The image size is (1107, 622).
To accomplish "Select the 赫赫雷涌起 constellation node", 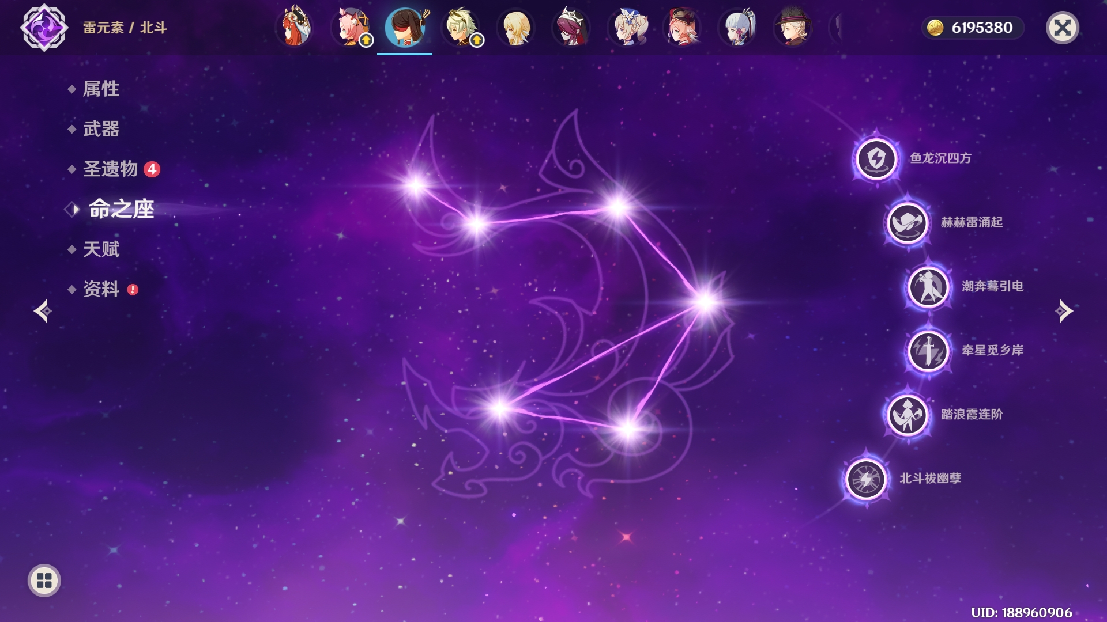I will pyautogui.click(x=907, y=223).
